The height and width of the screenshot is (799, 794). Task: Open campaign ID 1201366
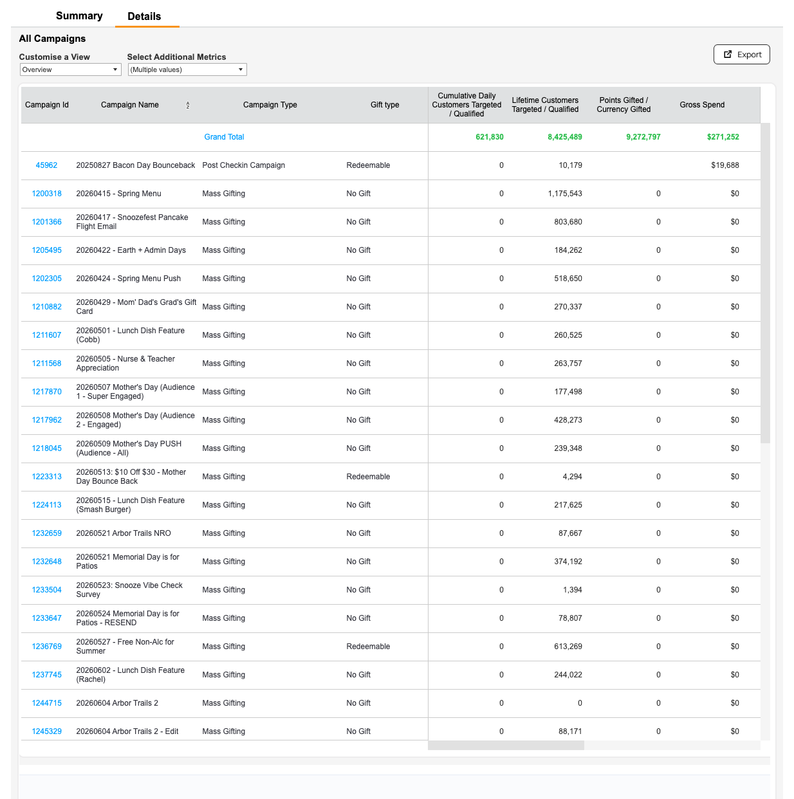tap(47, 222)
